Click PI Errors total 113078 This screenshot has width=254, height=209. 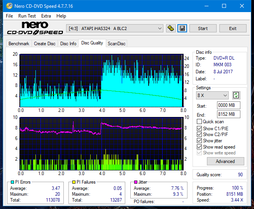[53, 200]
